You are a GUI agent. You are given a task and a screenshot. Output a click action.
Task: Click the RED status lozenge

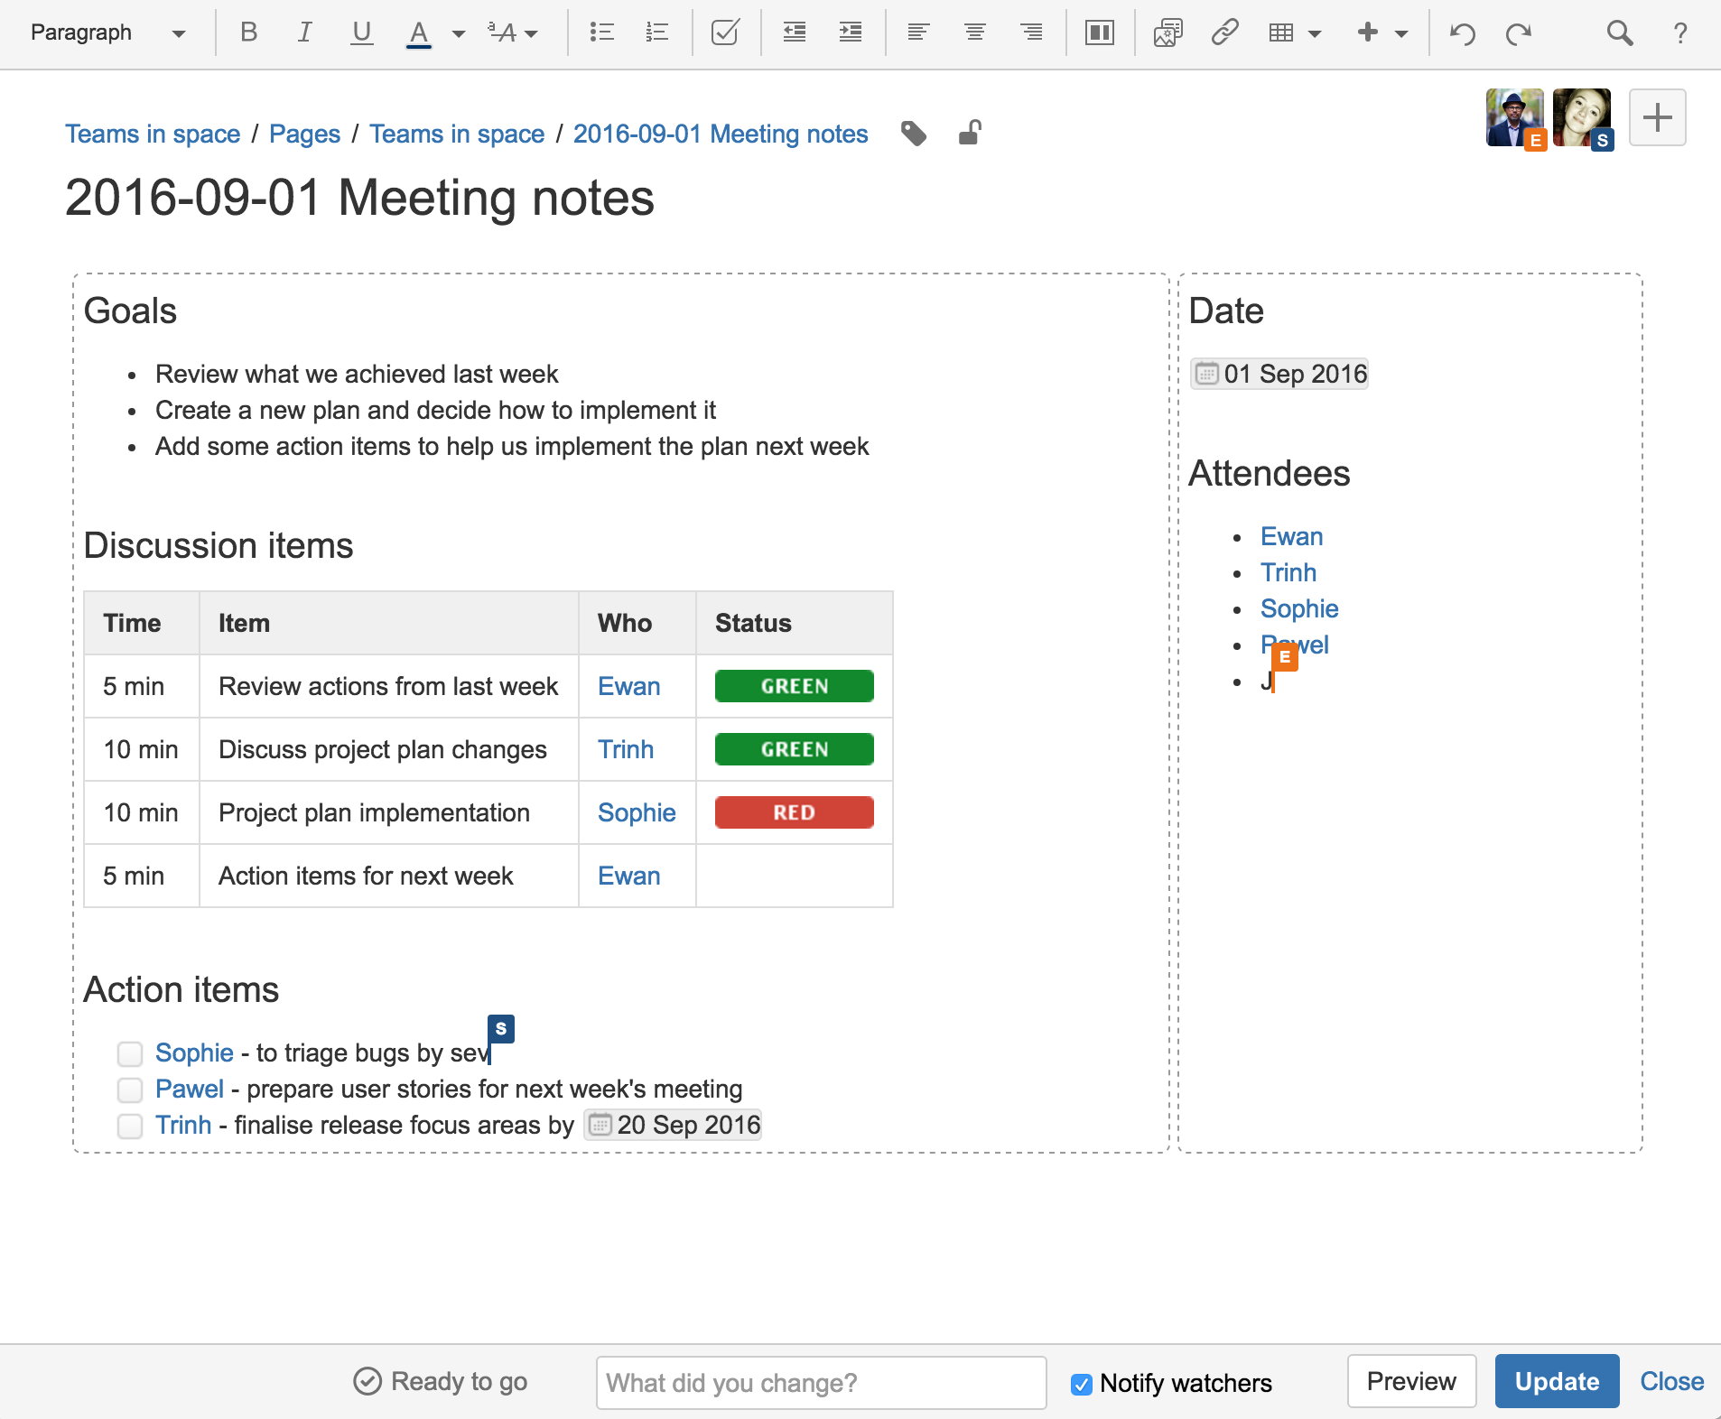pyautogui.click(x=794, y=812)
